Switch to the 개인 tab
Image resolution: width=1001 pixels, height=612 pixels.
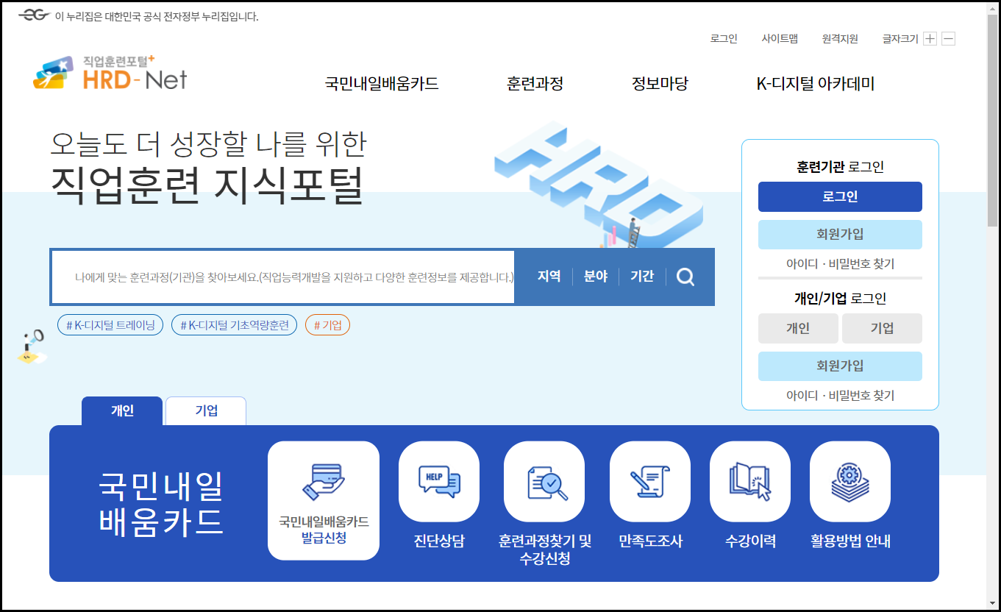(x=122, y=411)
